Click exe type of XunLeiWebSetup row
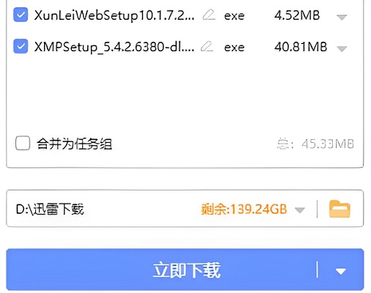The height and width of the screenshot is (293, 371). point(234,16)
